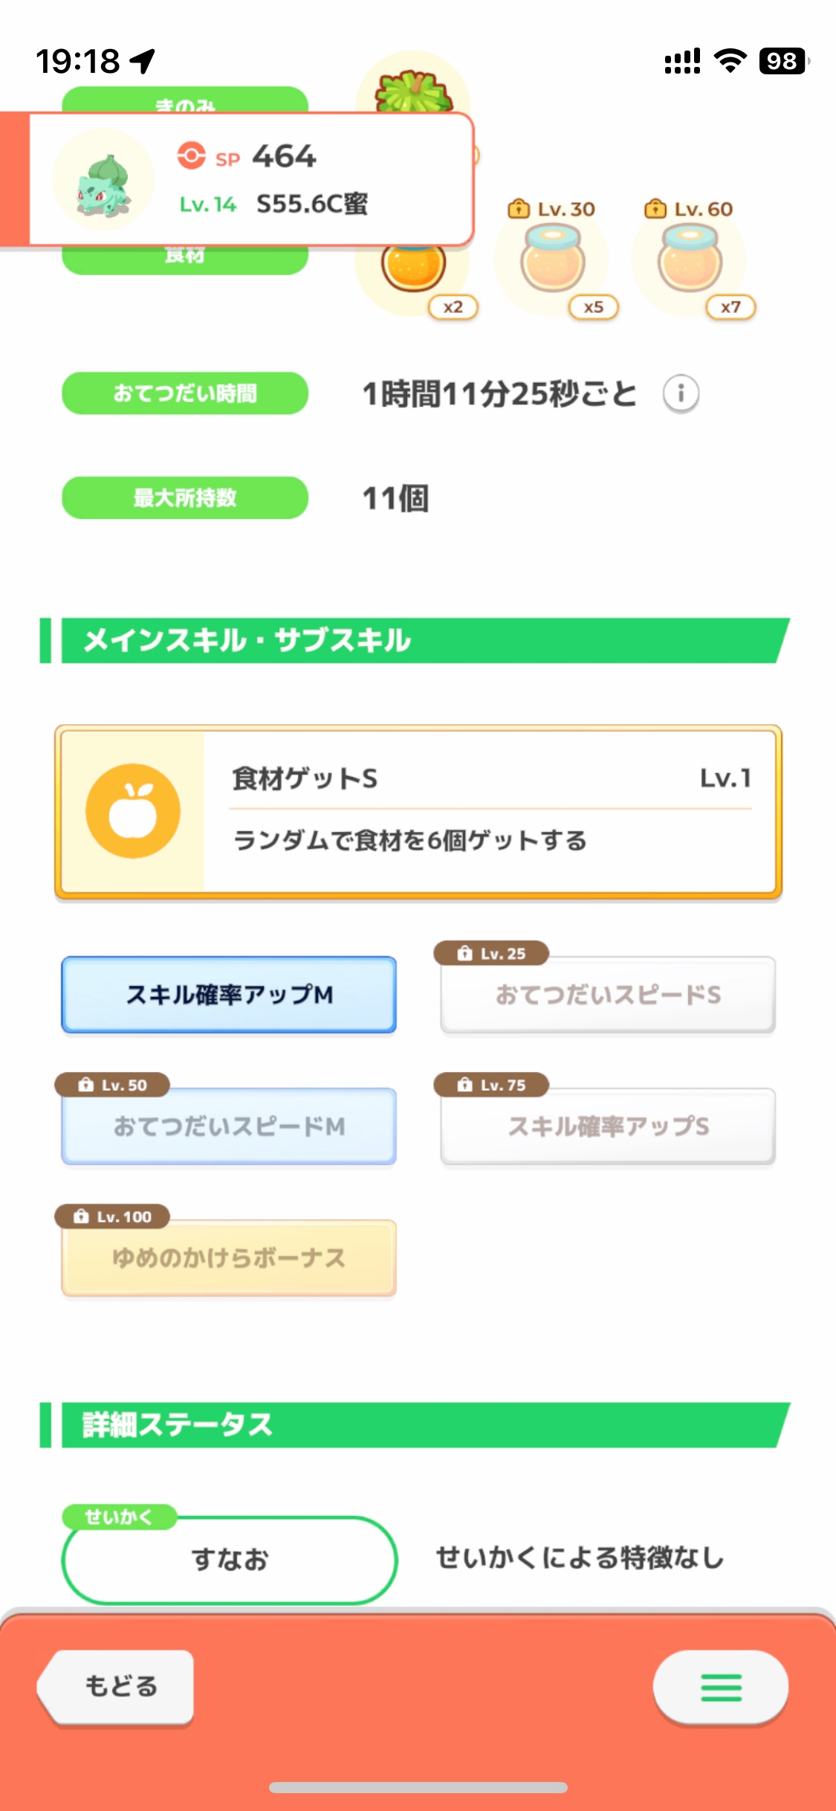Image resolution: width=836 pixels, height=1811 pixels.
Task: Tap locked おてつだいスピードS sub skill
Action: pyautogui.click(x=608, y=995)
